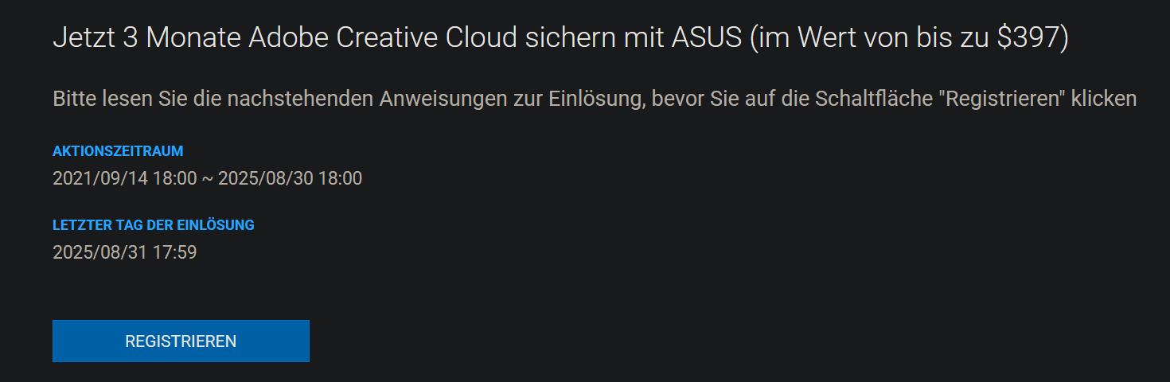Click "im Wert von bis zu" in headline

click(870, 38)
